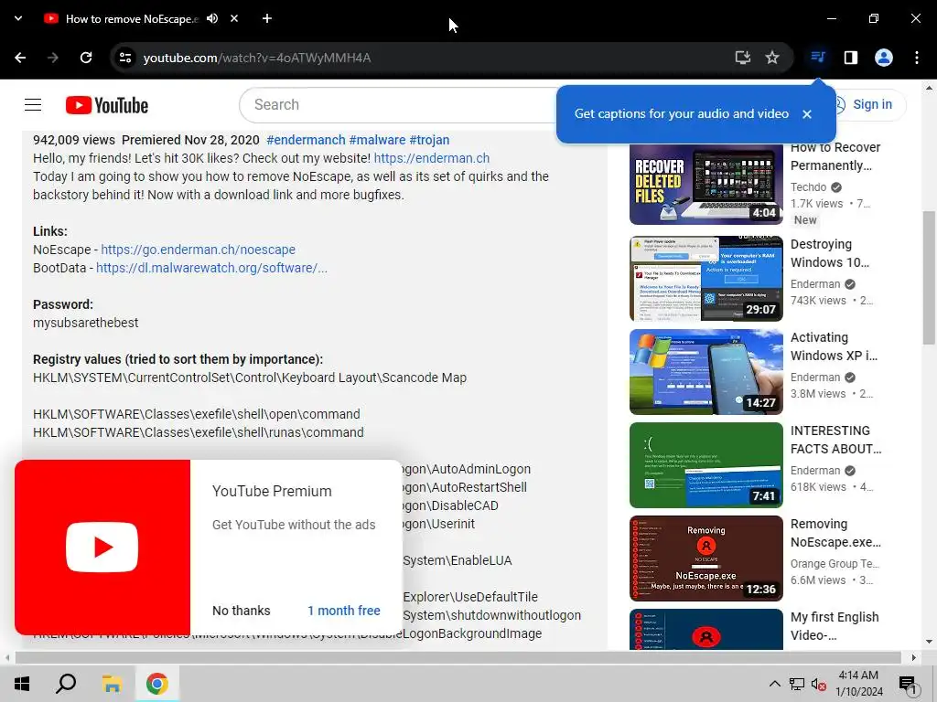Open the enderman.ch website link
937x702 pixels.
pos(432,158)
